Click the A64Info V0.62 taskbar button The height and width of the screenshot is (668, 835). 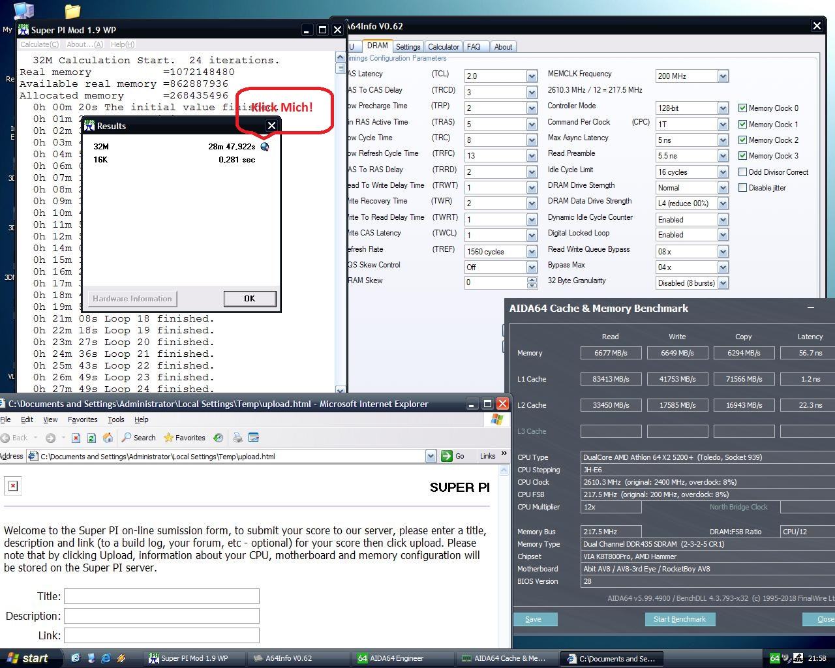pos(299,658)
